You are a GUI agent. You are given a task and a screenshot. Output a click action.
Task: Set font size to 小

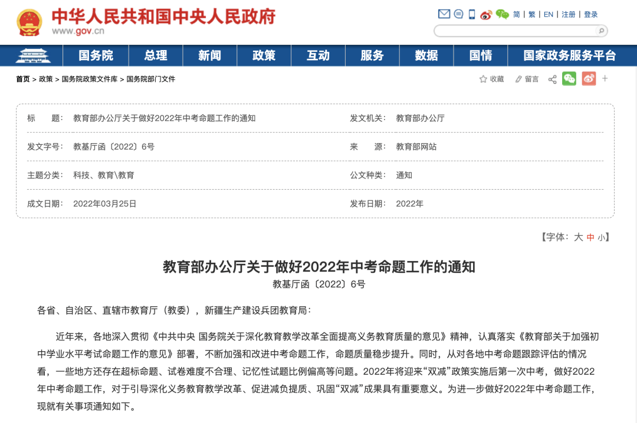(x=601, y=238)
